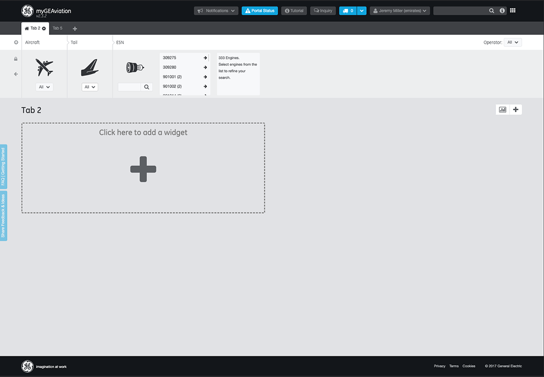Click the airplane Aircraft icon

pyautogui.click(x=44, y=67)
